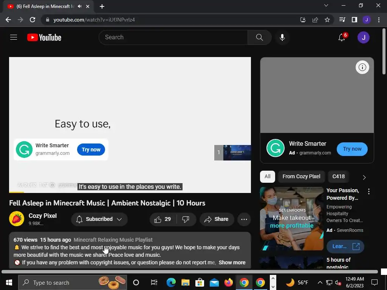Open the Microsoft Store taskbar icon
This screenshot has width=387, height=290.
[200, 282]
